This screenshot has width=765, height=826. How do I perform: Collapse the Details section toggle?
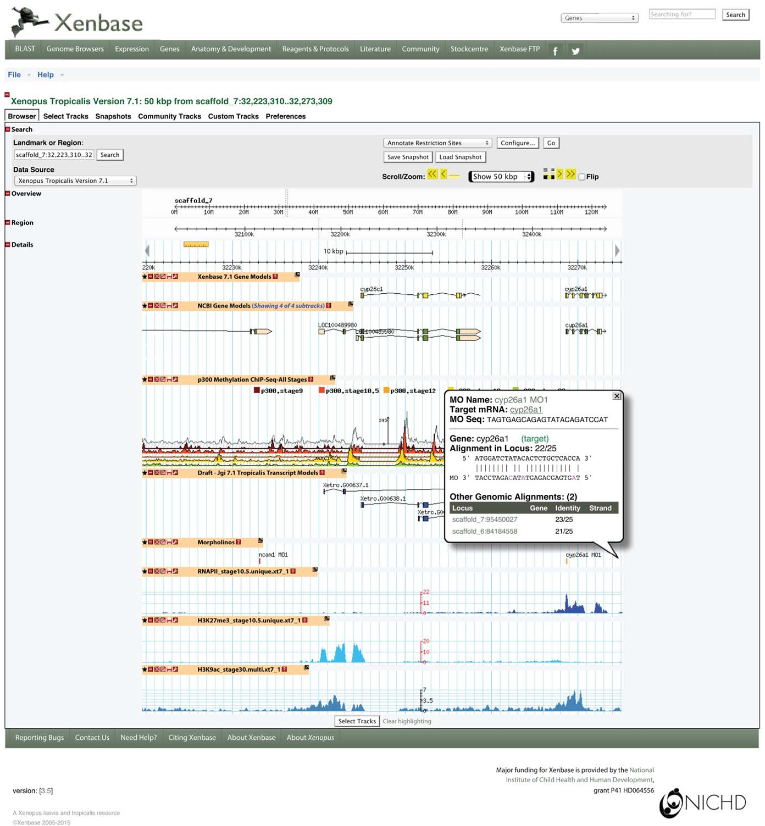[8, 245]
